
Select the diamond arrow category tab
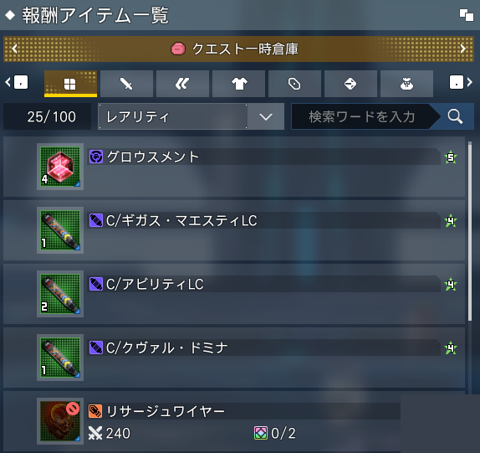click(x=350, y=84)
